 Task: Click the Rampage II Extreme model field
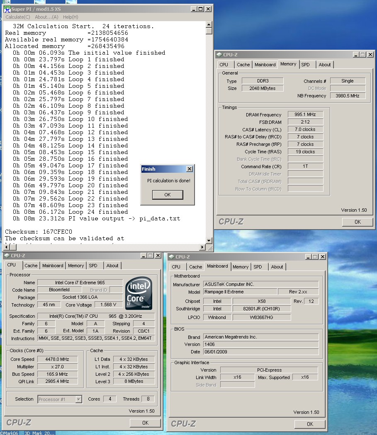[x=240, y=292]
